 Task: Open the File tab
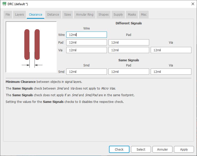pyautogui.click(x=8, y=15)
